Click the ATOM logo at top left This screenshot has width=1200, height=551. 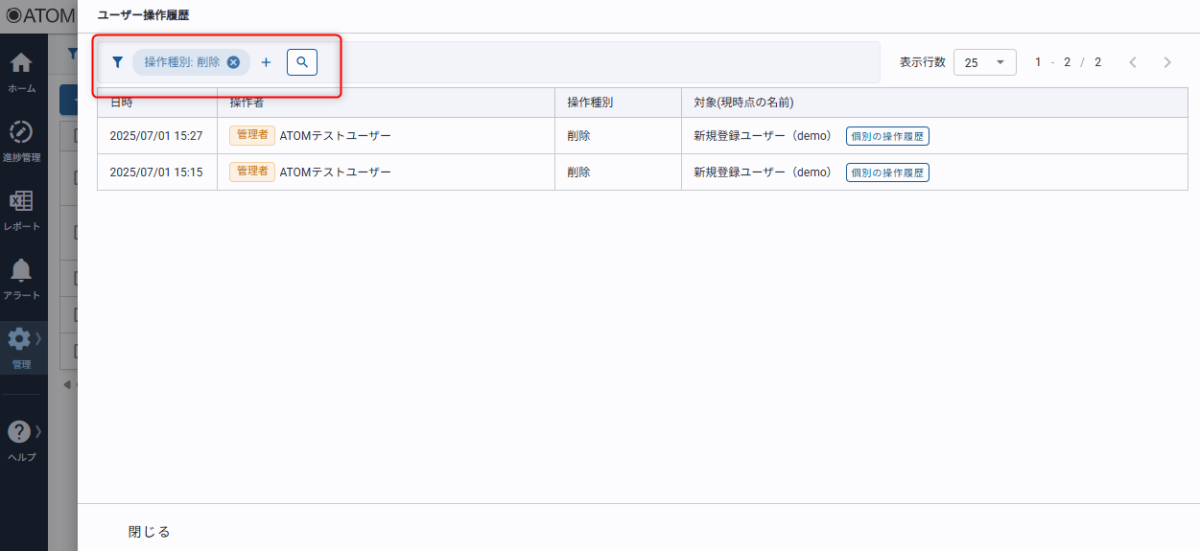(x=38, y=15)
